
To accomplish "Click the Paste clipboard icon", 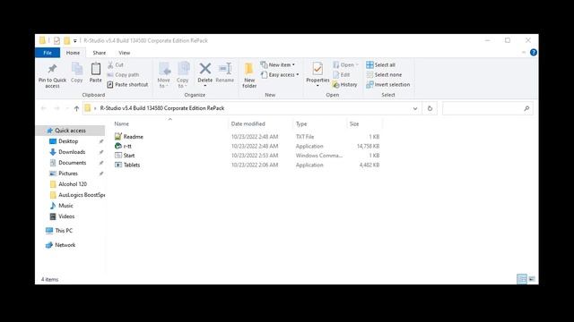I will (x=96, y=69).
